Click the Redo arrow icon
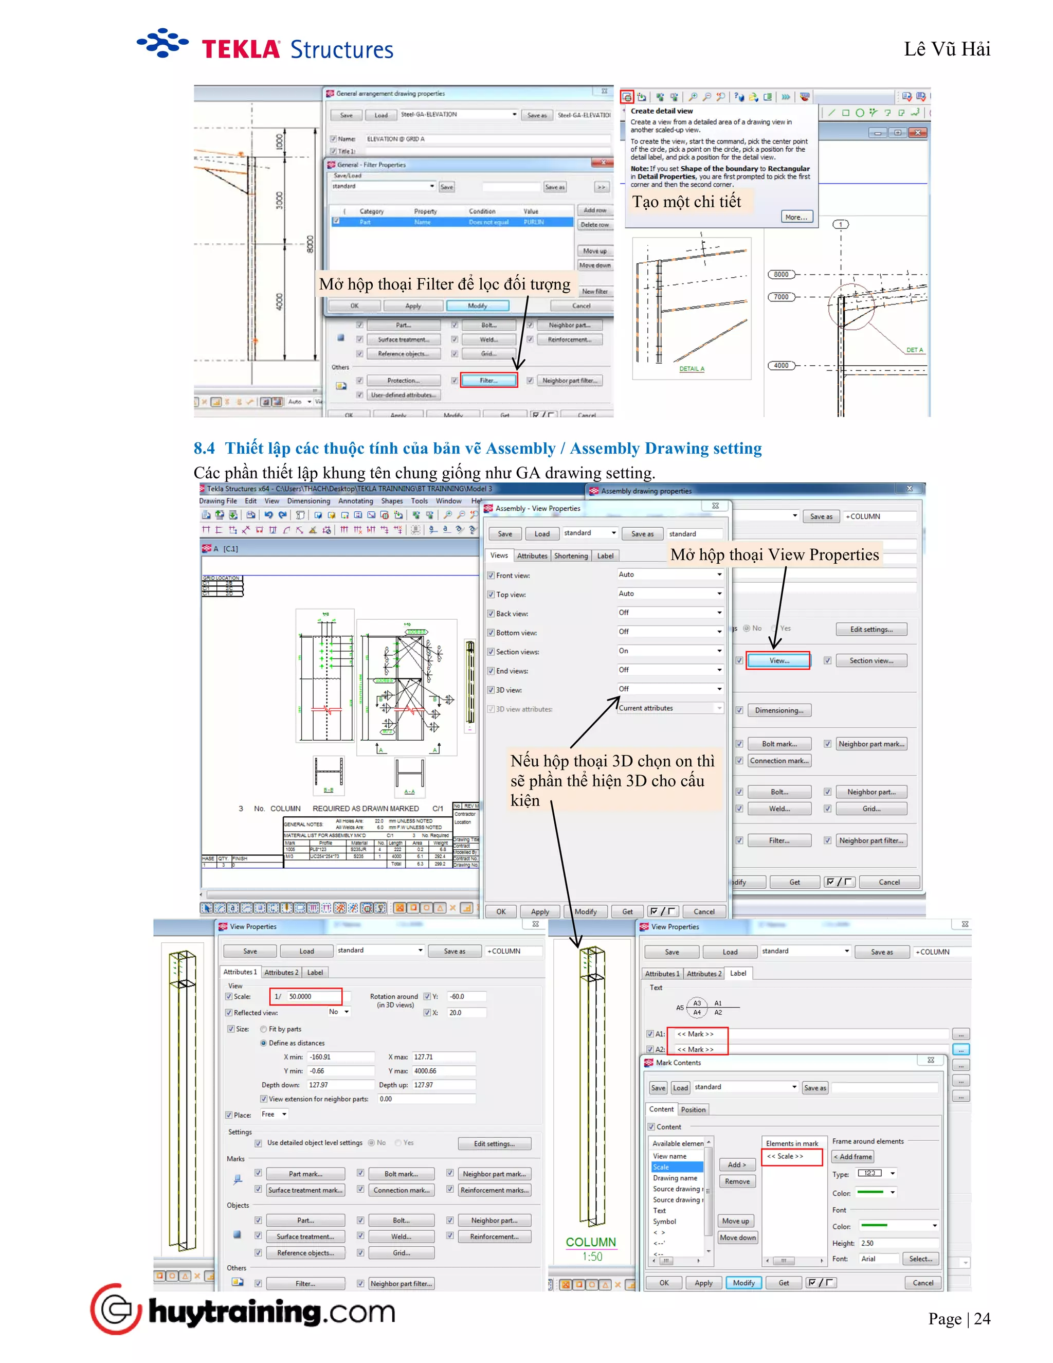 pyautogui.click(x=283, y=515)
